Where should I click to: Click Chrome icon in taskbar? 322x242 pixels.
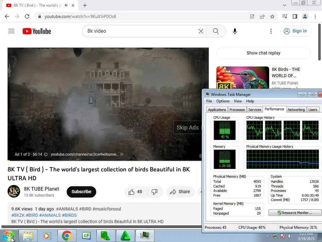tap(67, 236)
